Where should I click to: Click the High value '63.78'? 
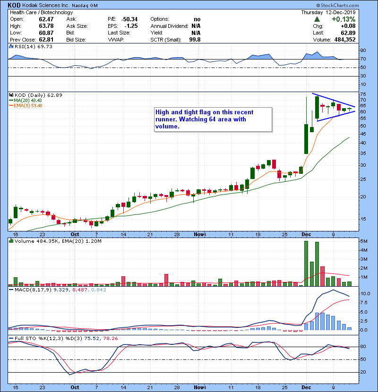click(46, 26)
